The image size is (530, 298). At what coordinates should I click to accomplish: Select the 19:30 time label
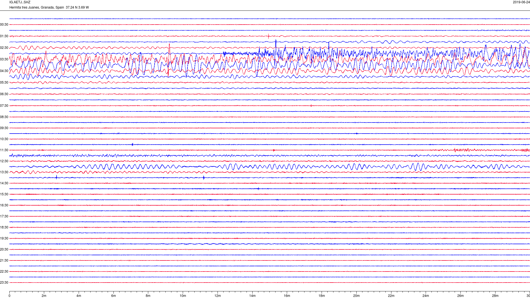coord(4,238)
